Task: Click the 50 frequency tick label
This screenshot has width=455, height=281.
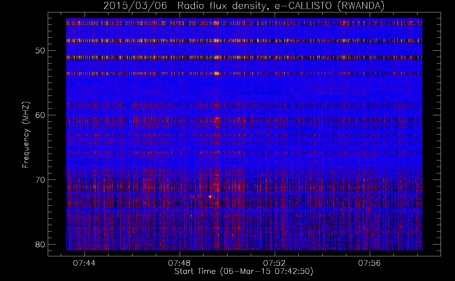Action: (40, 51)
